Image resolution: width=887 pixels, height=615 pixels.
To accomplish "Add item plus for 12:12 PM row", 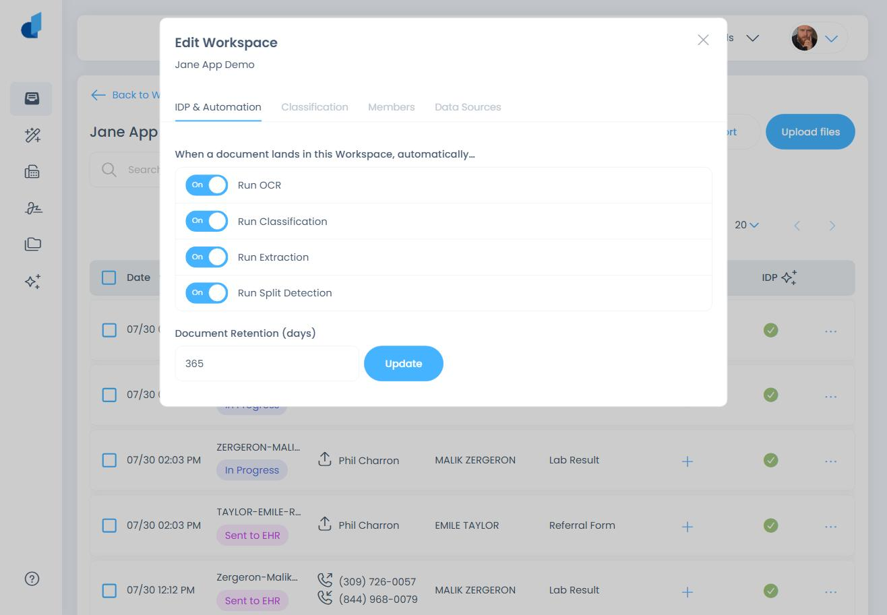I will click(x=687, y=592).
